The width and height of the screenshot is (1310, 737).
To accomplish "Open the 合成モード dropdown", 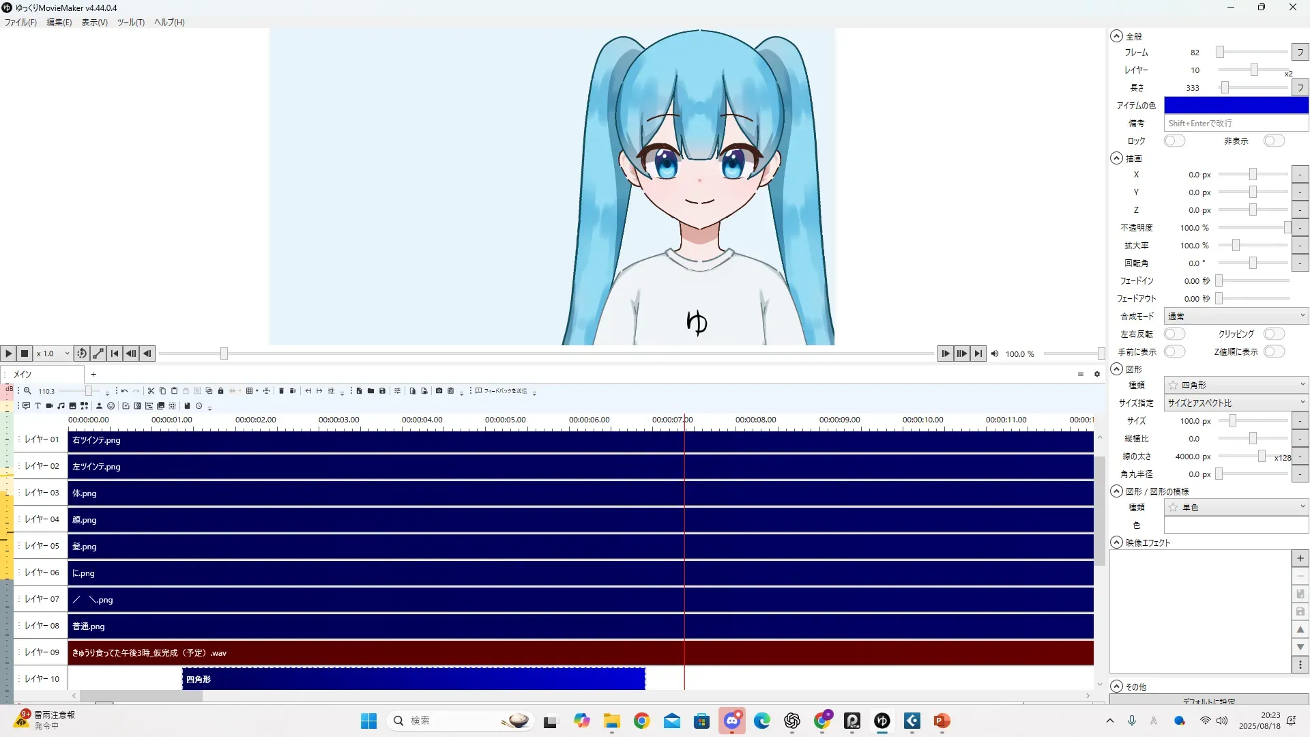I will click(x=1236, y=317).
